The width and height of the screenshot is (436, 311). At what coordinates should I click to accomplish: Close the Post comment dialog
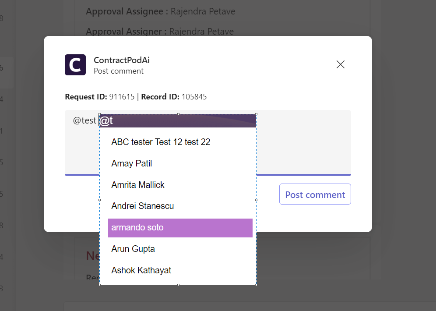pyautogui.click(x=340, y=64)
